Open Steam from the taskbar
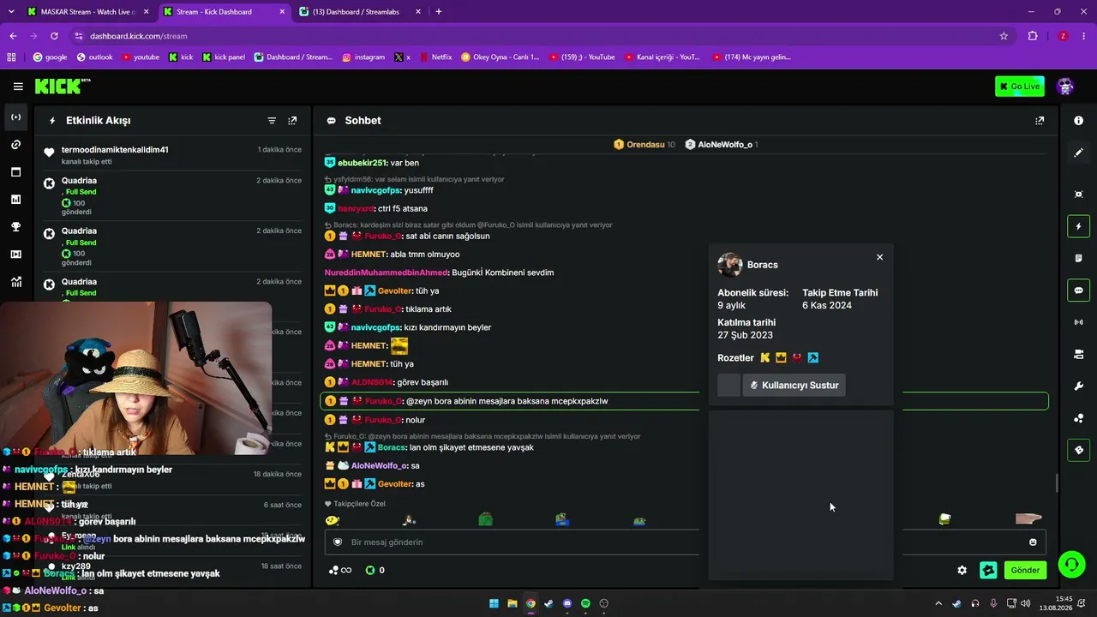 tap(548, 603)
